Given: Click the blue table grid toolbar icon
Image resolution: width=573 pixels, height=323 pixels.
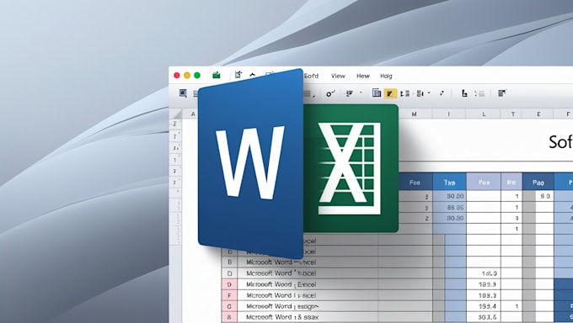Looking at the screenshot, I should (x=377, y=93).
